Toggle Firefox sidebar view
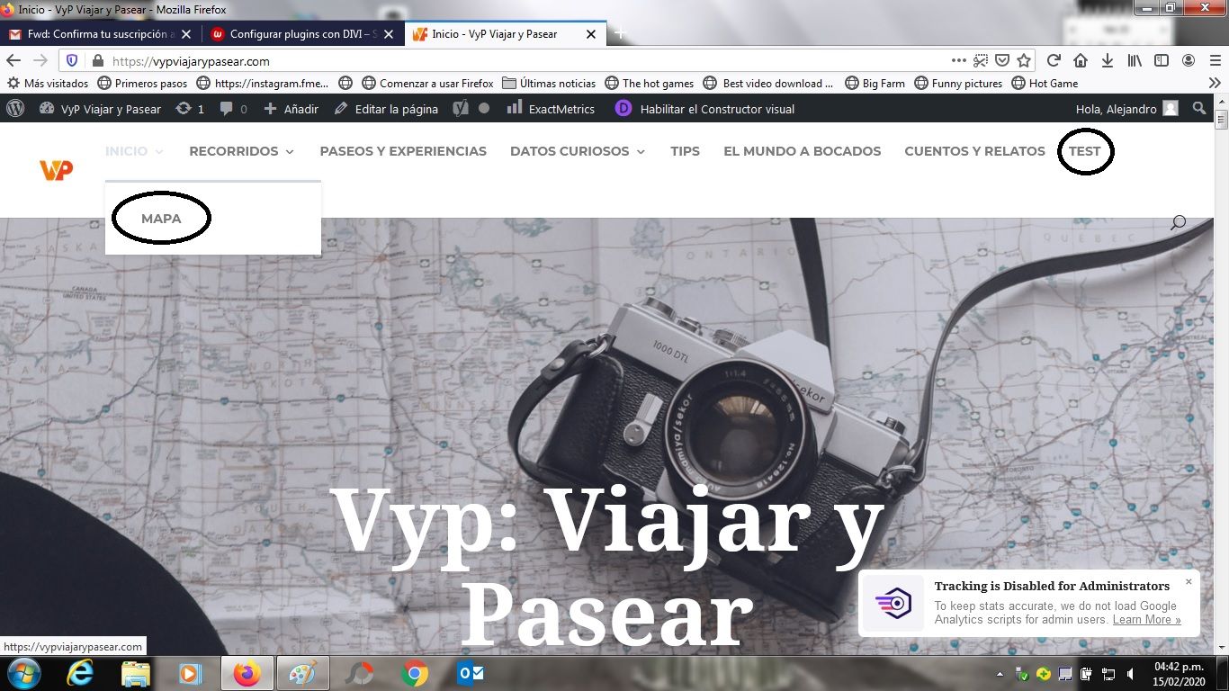 click(1162, 60)
